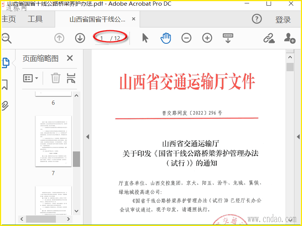Click the 山西省交通运输厅文件 red heading

187,82
